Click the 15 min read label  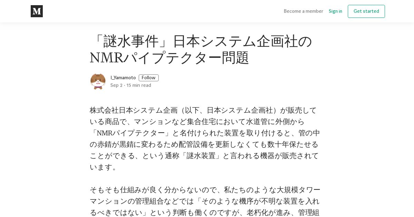139,85
